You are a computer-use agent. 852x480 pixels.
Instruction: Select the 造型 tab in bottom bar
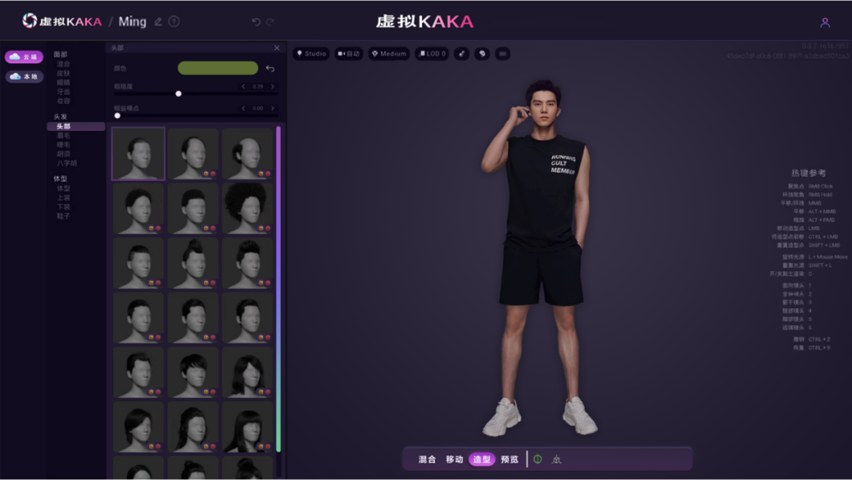point(482,460)
